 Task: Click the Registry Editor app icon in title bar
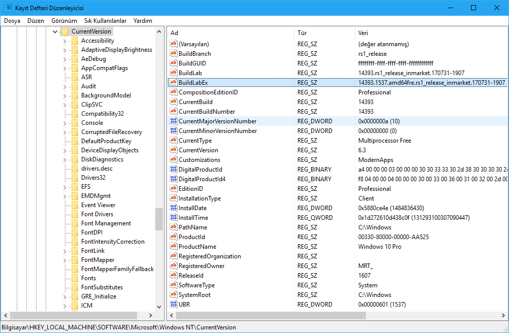[8, 8]
